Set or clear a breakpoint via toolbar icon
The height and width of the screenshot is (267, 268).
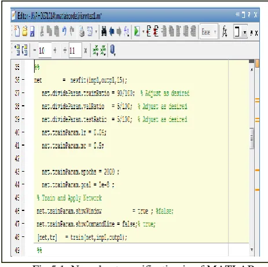149,31
